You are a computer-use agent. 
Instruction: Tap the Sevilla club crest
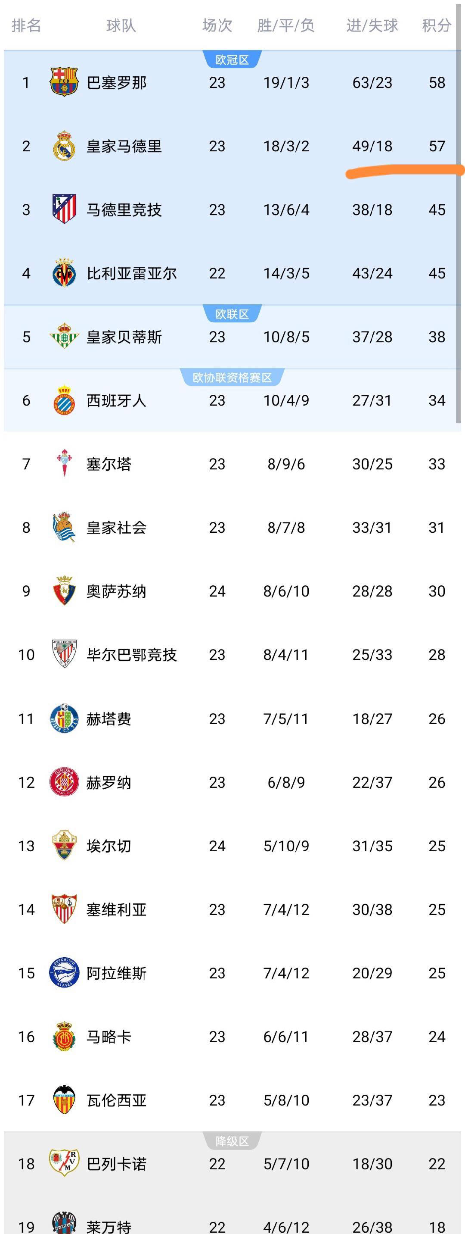pyautogui.click(x=64, y=909)
